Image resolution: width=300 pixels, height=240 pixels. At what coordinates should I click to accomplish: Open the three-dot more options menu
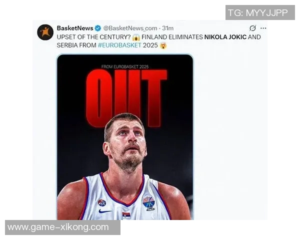coord(263,28)
